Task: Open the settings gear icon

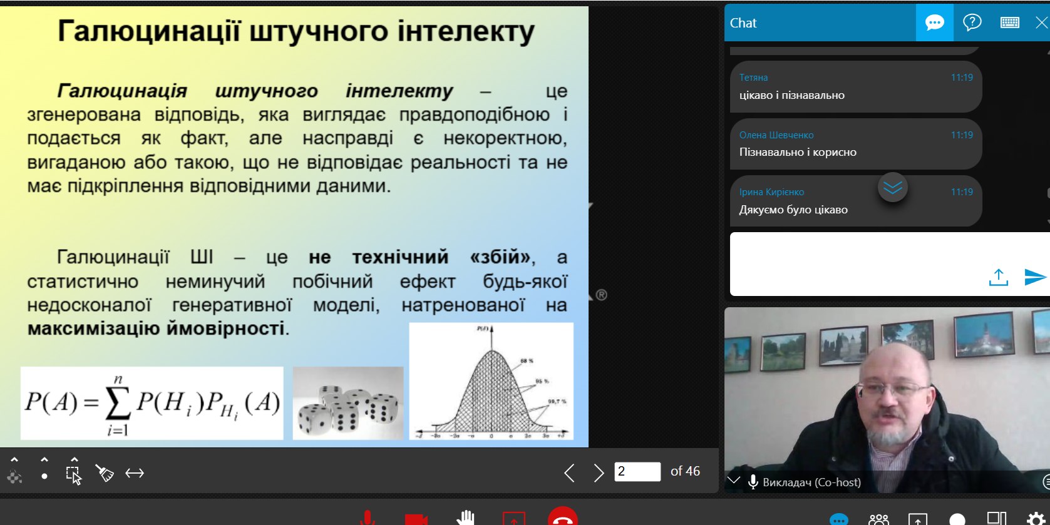Action: tap(1036, 519)
